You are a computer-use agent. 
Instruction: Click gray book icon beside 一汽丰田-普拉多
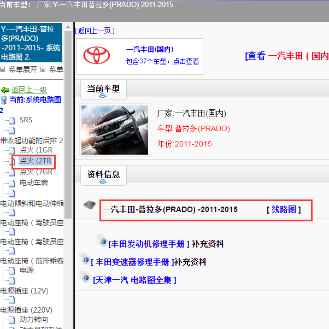click(90, 205)
